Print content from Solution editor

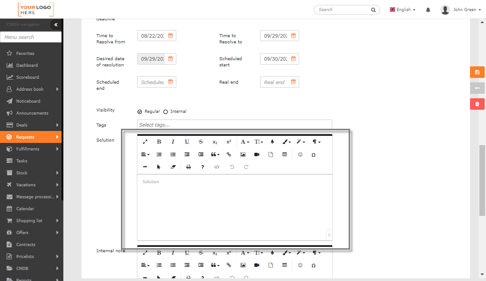[x=188, y=167]
